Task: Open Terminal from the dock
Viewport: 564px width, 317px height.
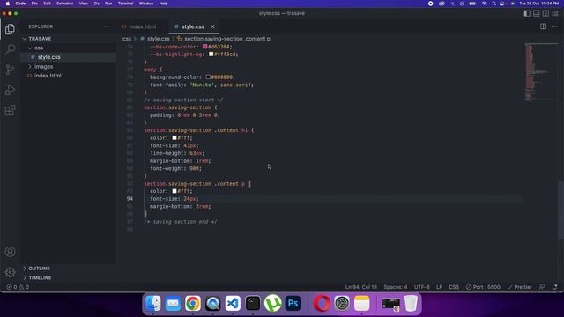Action: tap(253, 303)
